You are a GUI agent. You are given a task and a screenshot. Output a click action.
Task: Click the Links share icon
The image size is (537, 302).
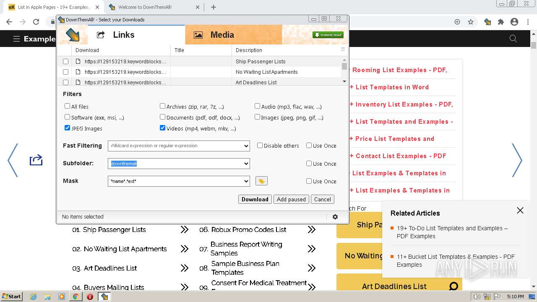pos(101,35)
